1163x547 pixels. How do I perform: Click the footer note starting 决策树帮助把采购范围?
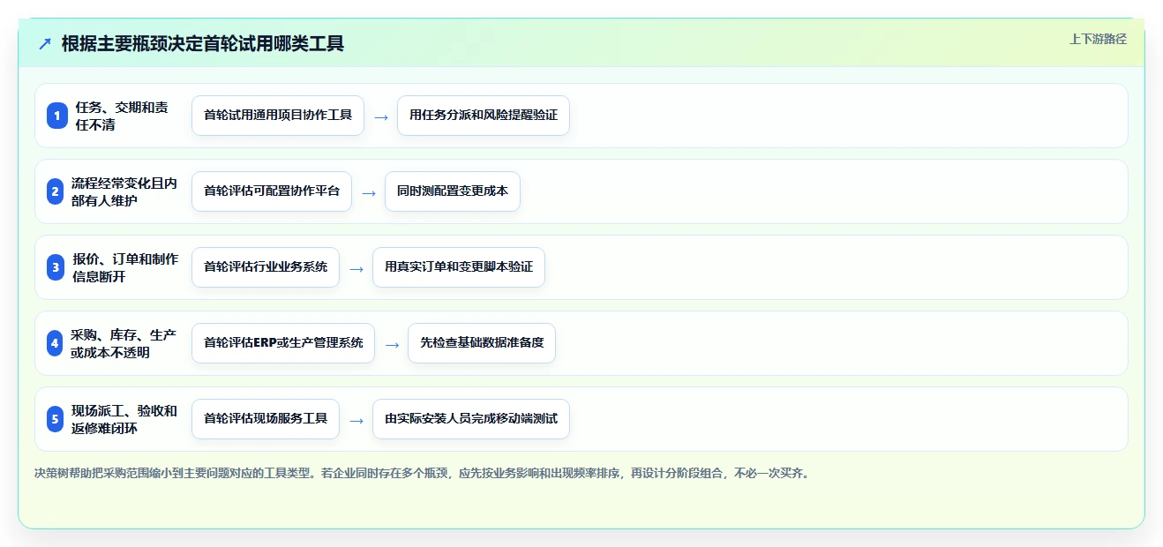(x=422, y=473)
